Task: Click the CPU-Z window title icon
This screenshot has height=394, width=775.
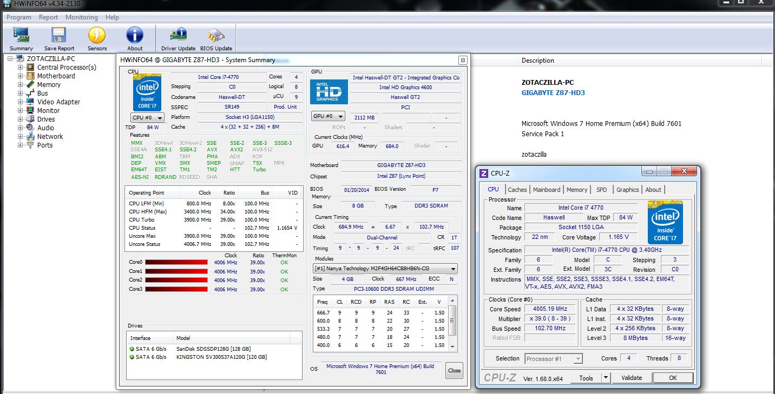Action: tap(484, 173)
